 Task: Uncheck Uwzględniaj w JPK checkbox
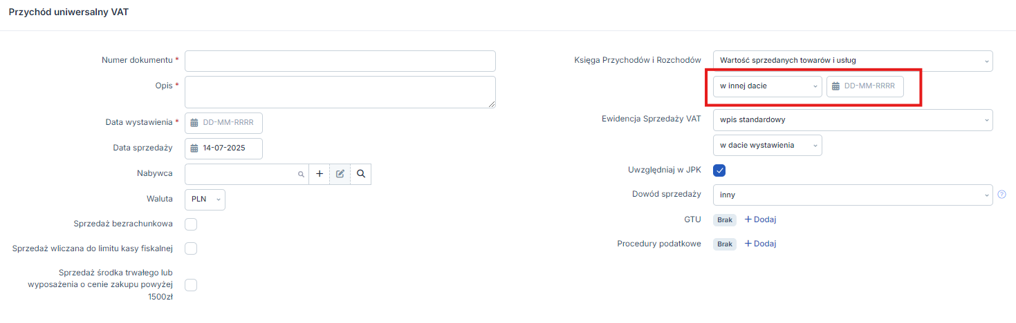(x=719, y=170)
